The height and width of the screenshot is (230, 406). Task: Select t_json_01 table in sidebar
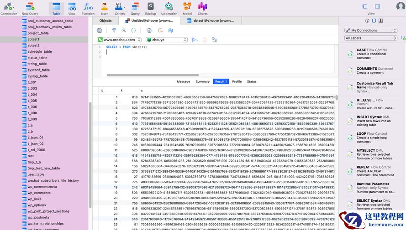click(x=44, y=138)
